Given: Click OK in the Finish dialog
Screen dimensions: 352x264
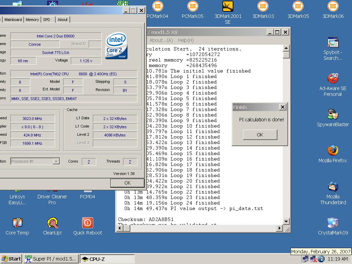Looking at the screenshot, I should pyautogui.click(x=260, y=135).
